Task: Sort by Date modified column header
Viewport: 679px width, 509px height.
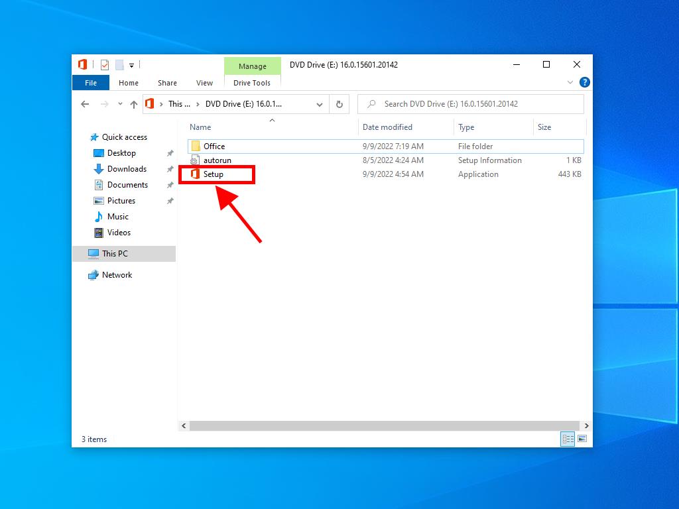Action: (x=387, y=127)
